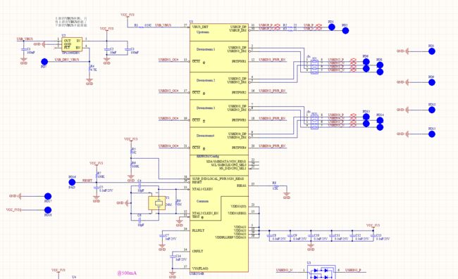Select the PD3 ground test point
Viewport: 458px width, 279px height.
[432, 51]
